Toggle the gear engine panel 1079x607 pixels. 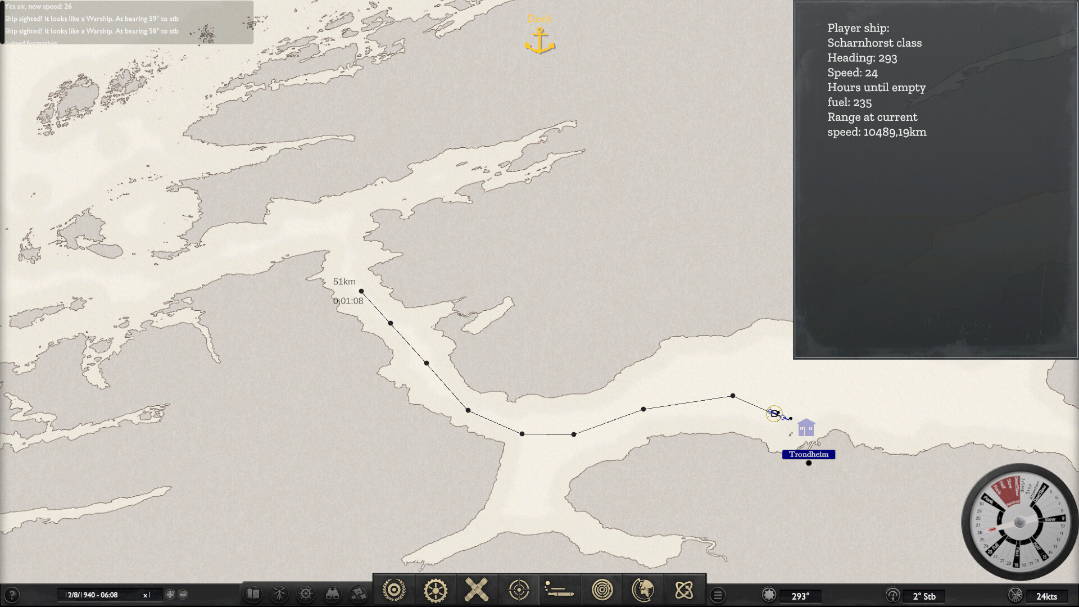tap(437, 590)
